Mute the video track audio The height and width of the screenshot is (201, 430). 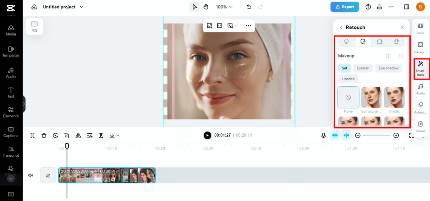[31, 175]
